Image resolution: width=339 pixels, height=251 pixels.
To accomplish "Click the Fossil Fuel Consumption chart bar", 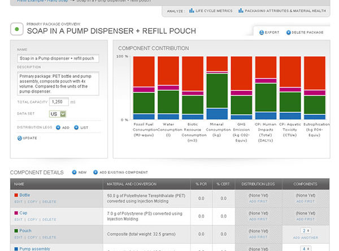I will 144,88.
